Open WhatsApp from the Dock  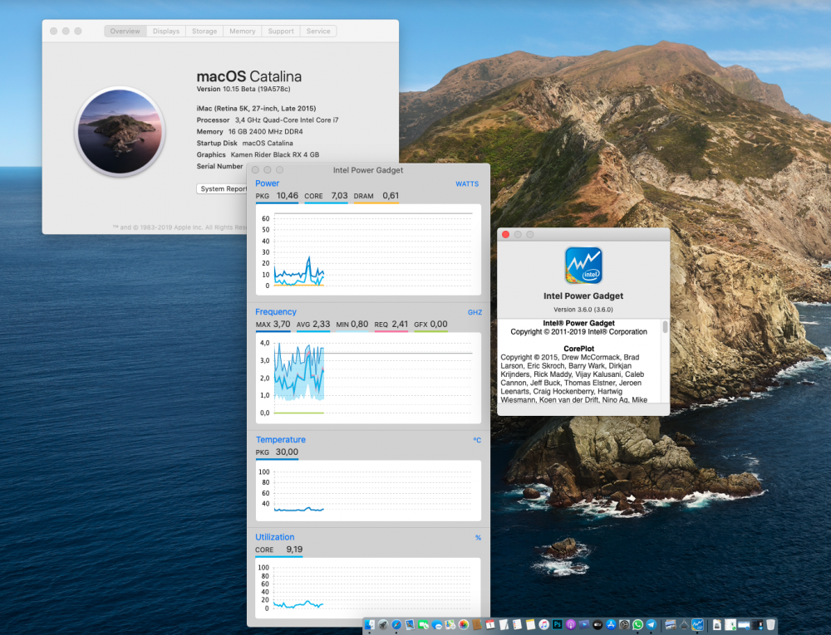coord(637,624)
